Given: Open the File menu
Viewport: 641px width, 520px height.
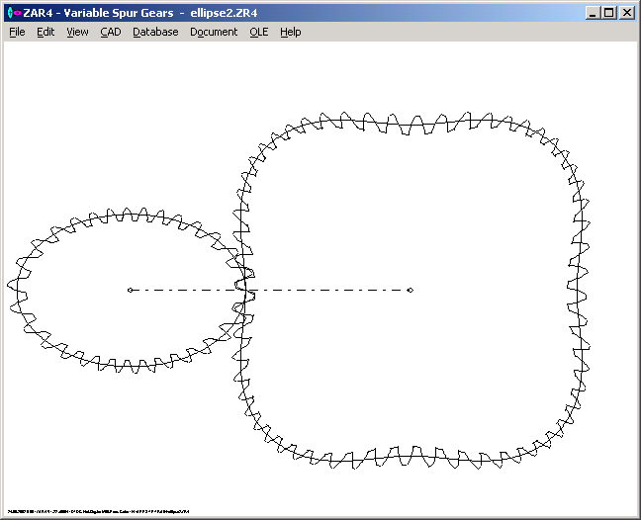Looking at the screenshot, I should [x=17, y=32].
